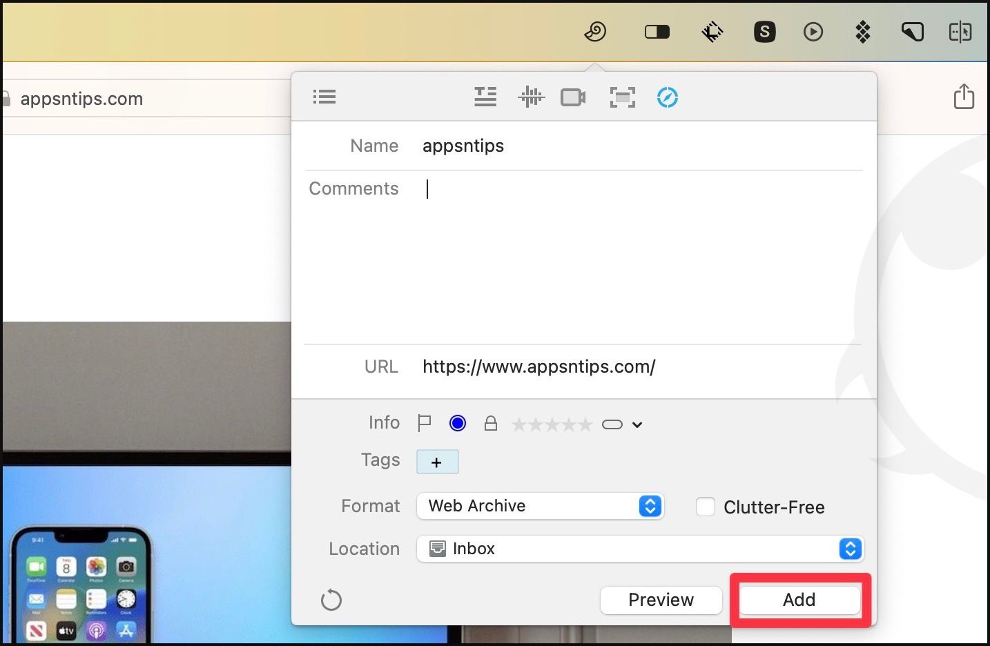Screen dimensions: 990x646
Task: Click the Preview button
Action: [x=661, y=600]
